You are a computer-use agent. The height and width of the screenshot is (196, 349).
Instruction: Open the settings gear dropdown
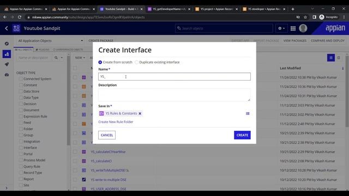[x=281, y=28]
